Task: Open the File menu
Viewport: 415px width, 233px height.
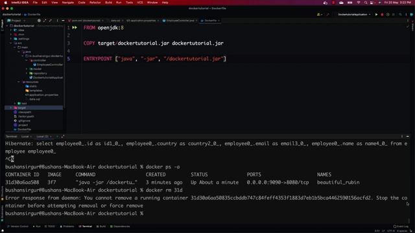Action: [x=35, y=3]
